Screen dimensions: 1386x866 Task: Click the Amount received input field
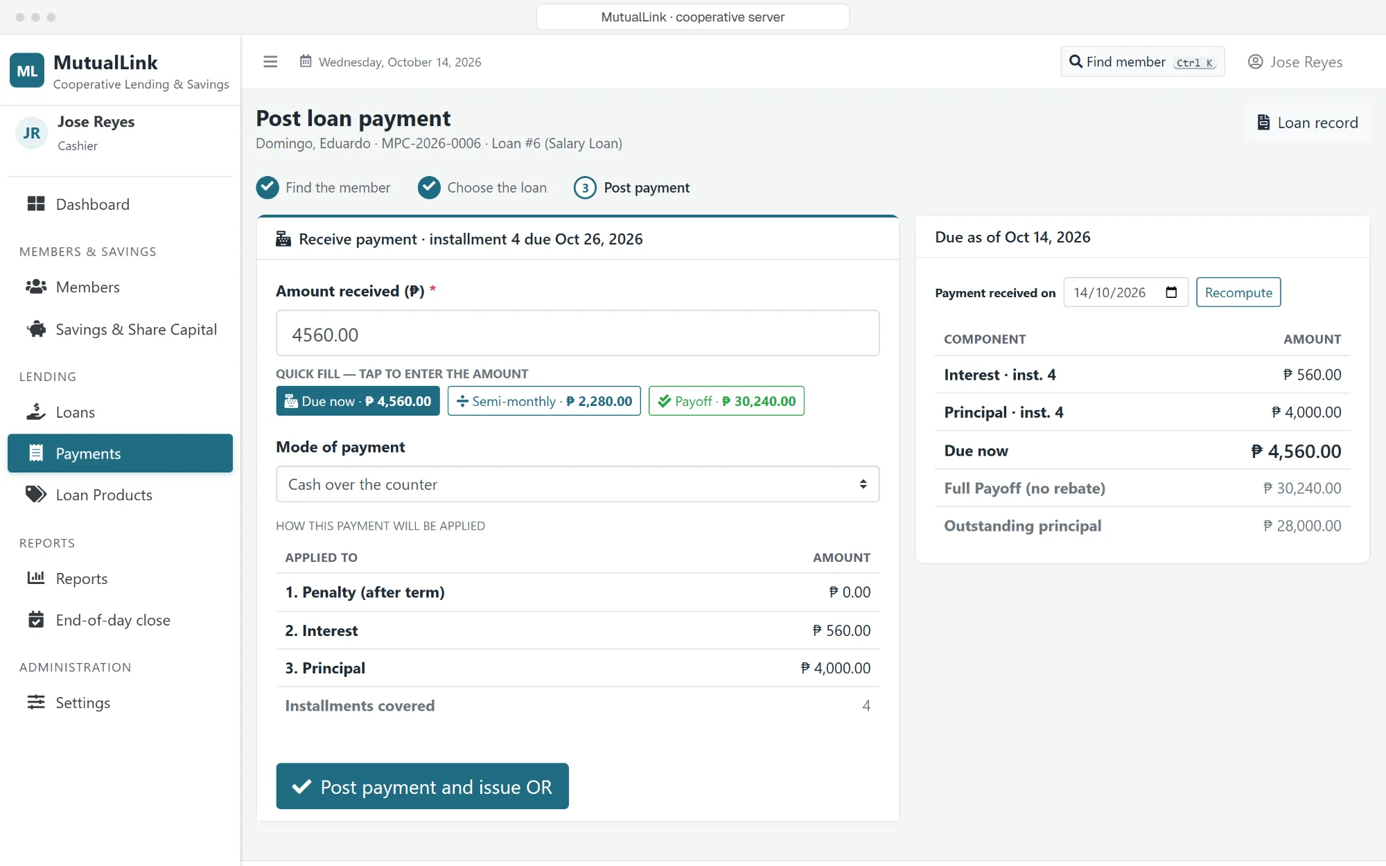pyautogui.click(x=577, y=333)
